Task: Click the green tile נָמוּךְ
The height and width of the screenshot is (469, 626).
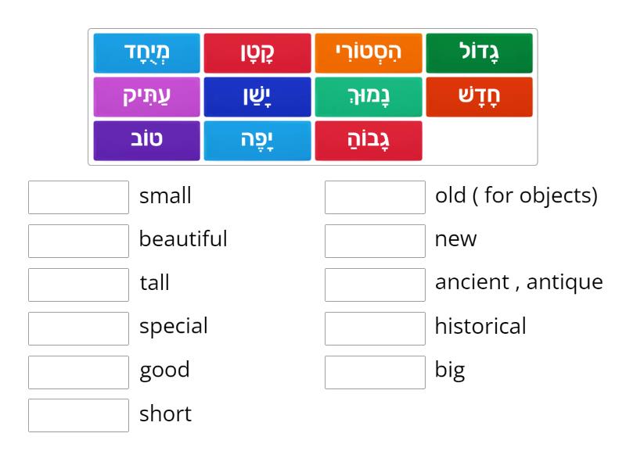Action: pyautogui.click(x=368, y=97)
